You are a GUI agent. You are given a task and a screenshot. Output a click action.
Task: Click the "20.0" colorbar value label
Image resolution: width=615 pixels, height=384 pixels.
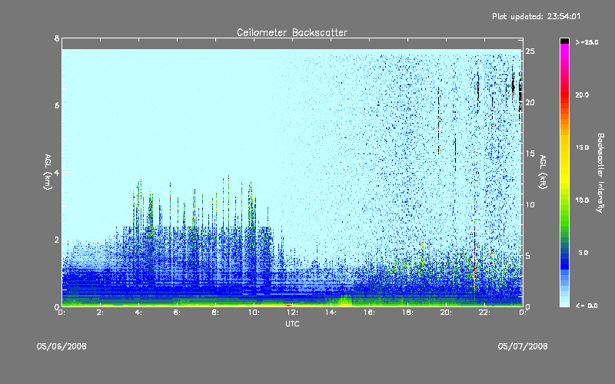(x=583, y=95)
